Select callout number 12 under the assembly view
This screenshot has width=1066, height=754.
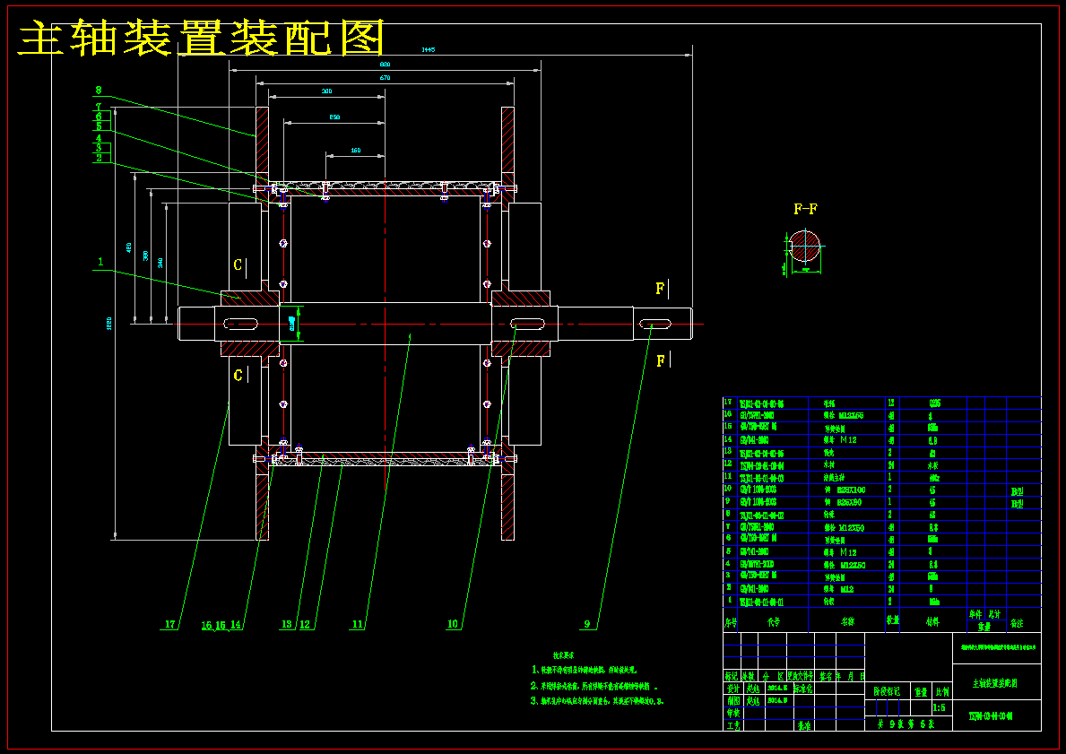coord(305,624)
